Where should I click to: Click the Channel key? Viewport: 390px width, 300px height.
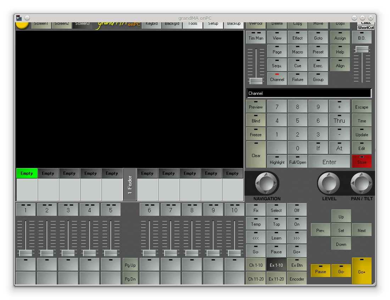click(x=277, y=79)
